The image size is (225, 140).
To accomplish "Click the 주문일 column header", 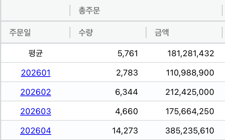I will (x=20, y=32).
